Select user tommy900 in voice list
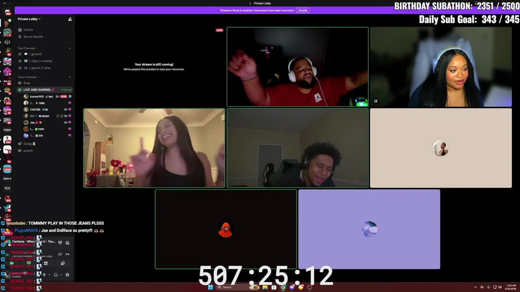The image size is (520, 292). [x=47, y=97]
